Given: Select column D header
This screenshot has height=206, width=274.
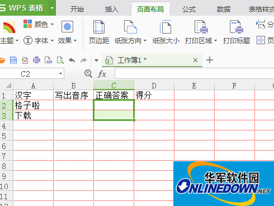Looking at the screenshot, I should tap(154, 86).
